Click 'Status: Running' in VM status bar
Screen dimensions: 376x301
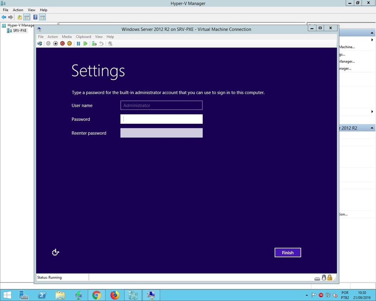(x=49, y=277)
